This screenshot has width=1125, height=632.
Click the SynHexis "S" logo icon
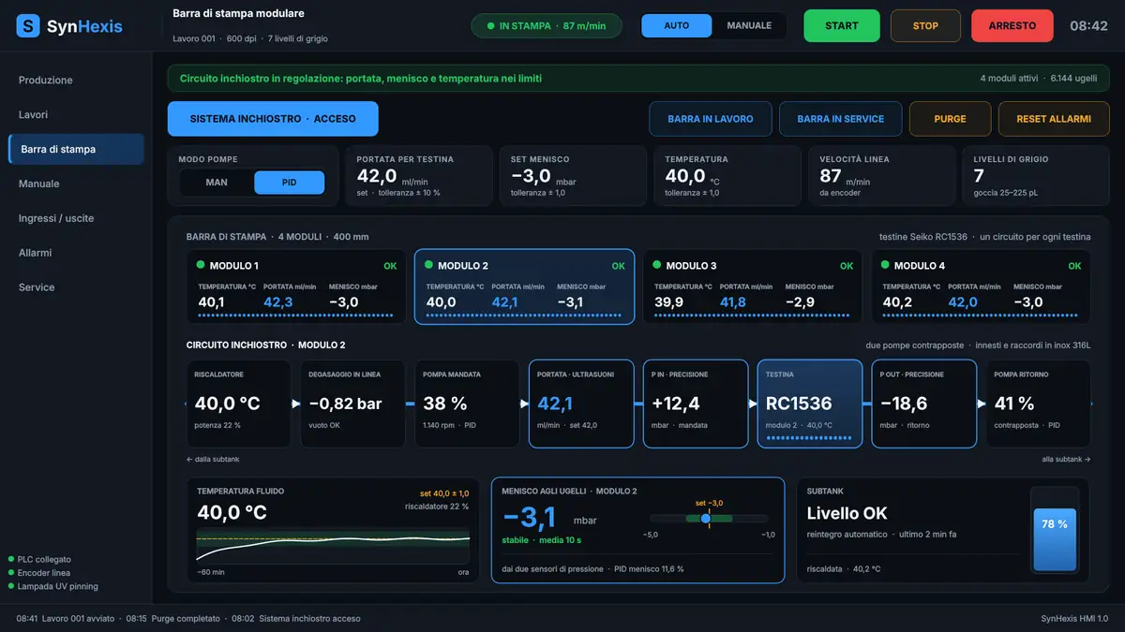coord(28,26)
